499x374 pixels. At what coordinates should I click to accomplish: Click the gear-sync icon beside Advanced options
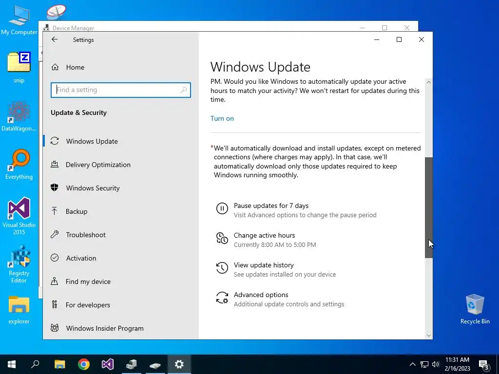point(222,298)
